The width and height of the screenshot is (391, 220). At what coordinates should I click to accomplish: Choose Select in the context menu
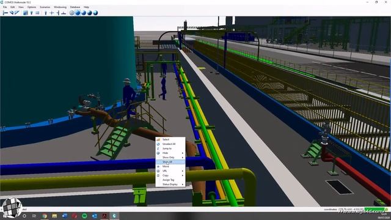pyautogui.click(x=170, y=139)
